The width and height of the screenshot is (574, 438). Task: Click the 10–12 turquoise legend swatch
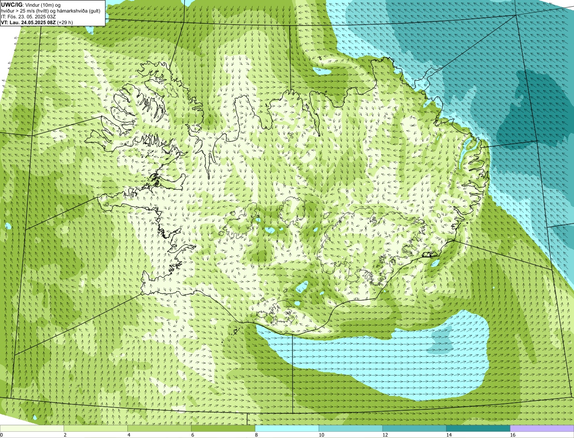point(351,428)
